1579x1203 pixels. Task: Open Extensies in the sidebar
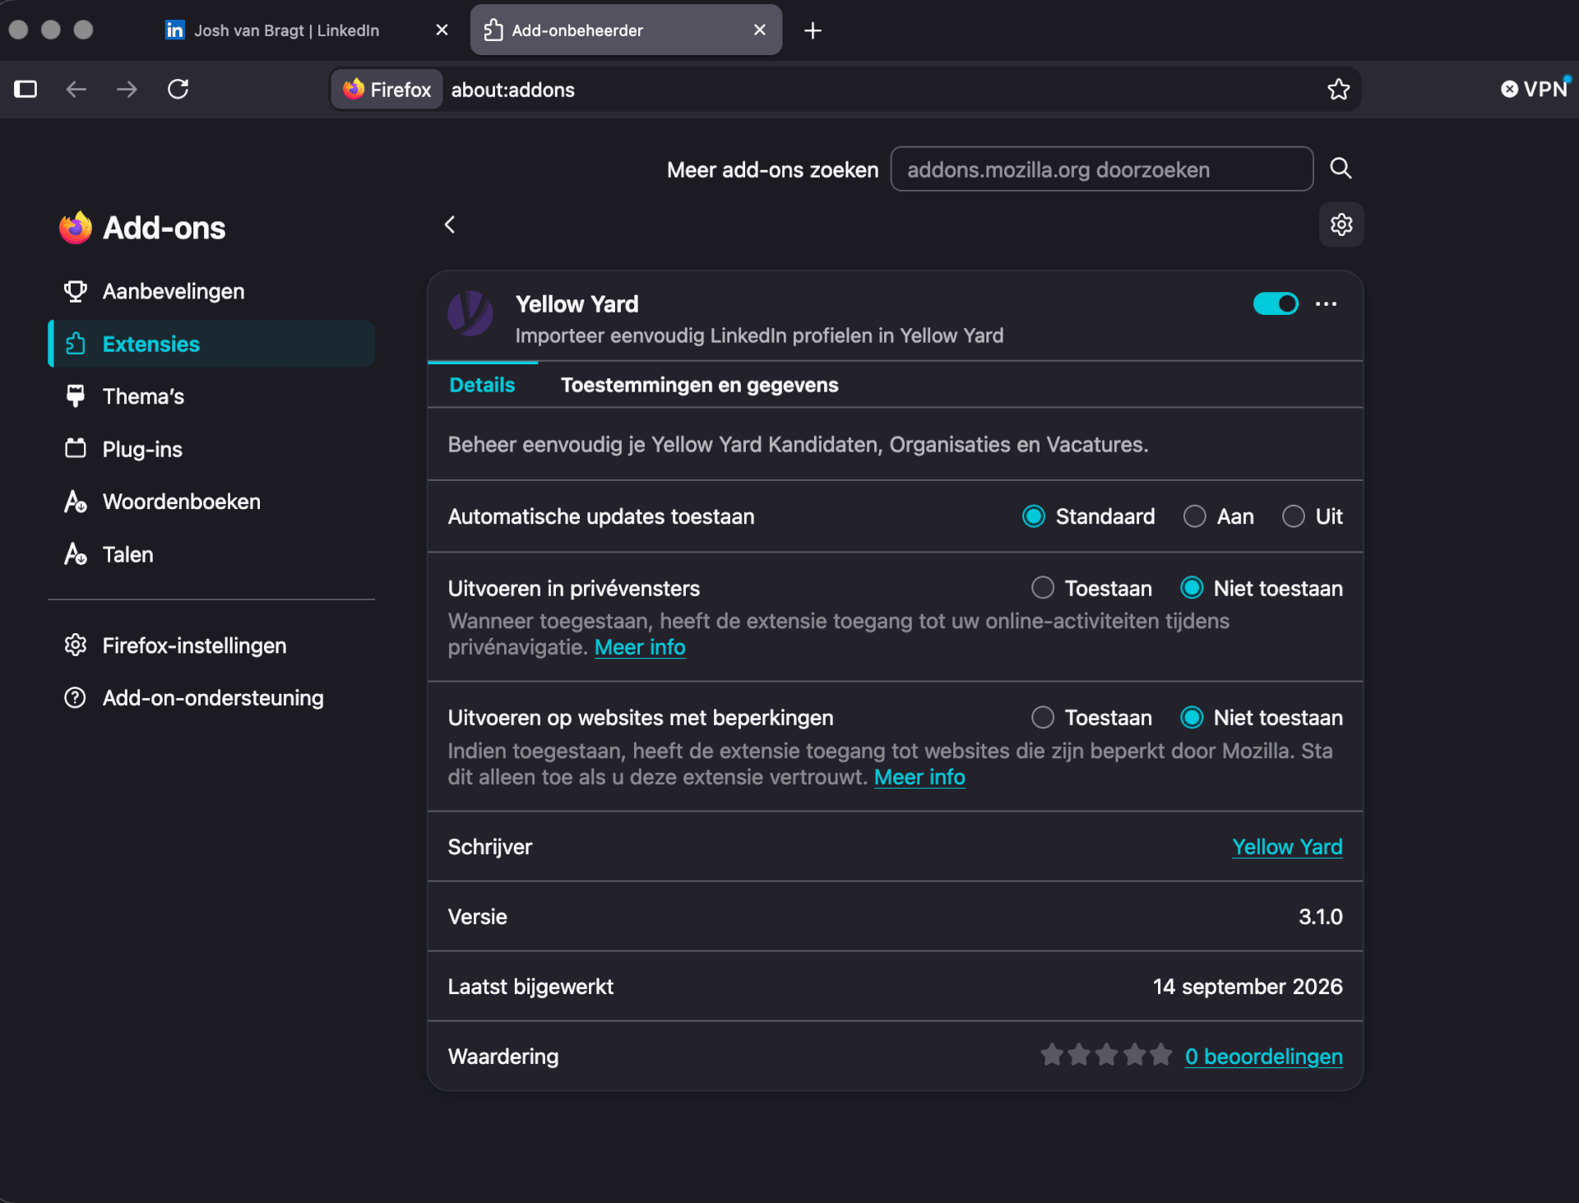tap(211, 344)
